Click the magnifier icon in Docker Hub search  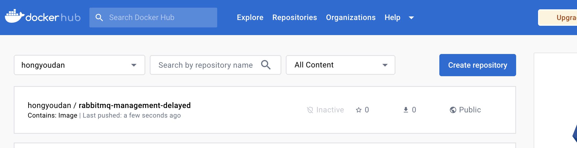[99, 18]
